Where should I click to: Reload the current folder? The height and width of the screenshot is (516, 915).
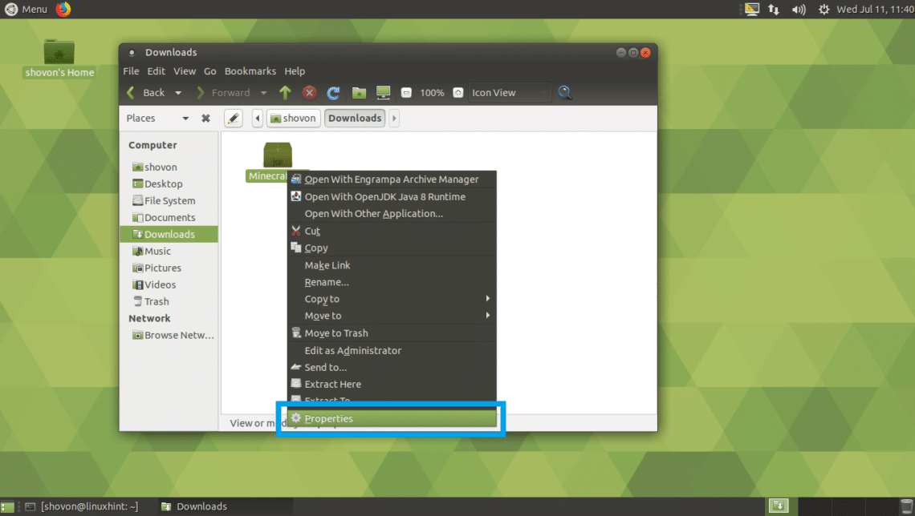coord(333,93)
